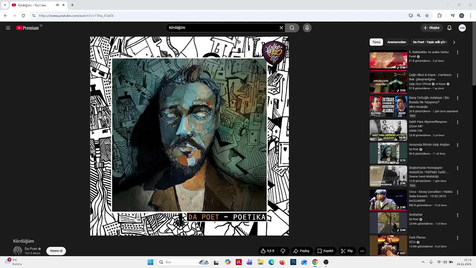476x268 pixels.
Task: Like the video with the thumbs-up button
Action: point(267,251)
